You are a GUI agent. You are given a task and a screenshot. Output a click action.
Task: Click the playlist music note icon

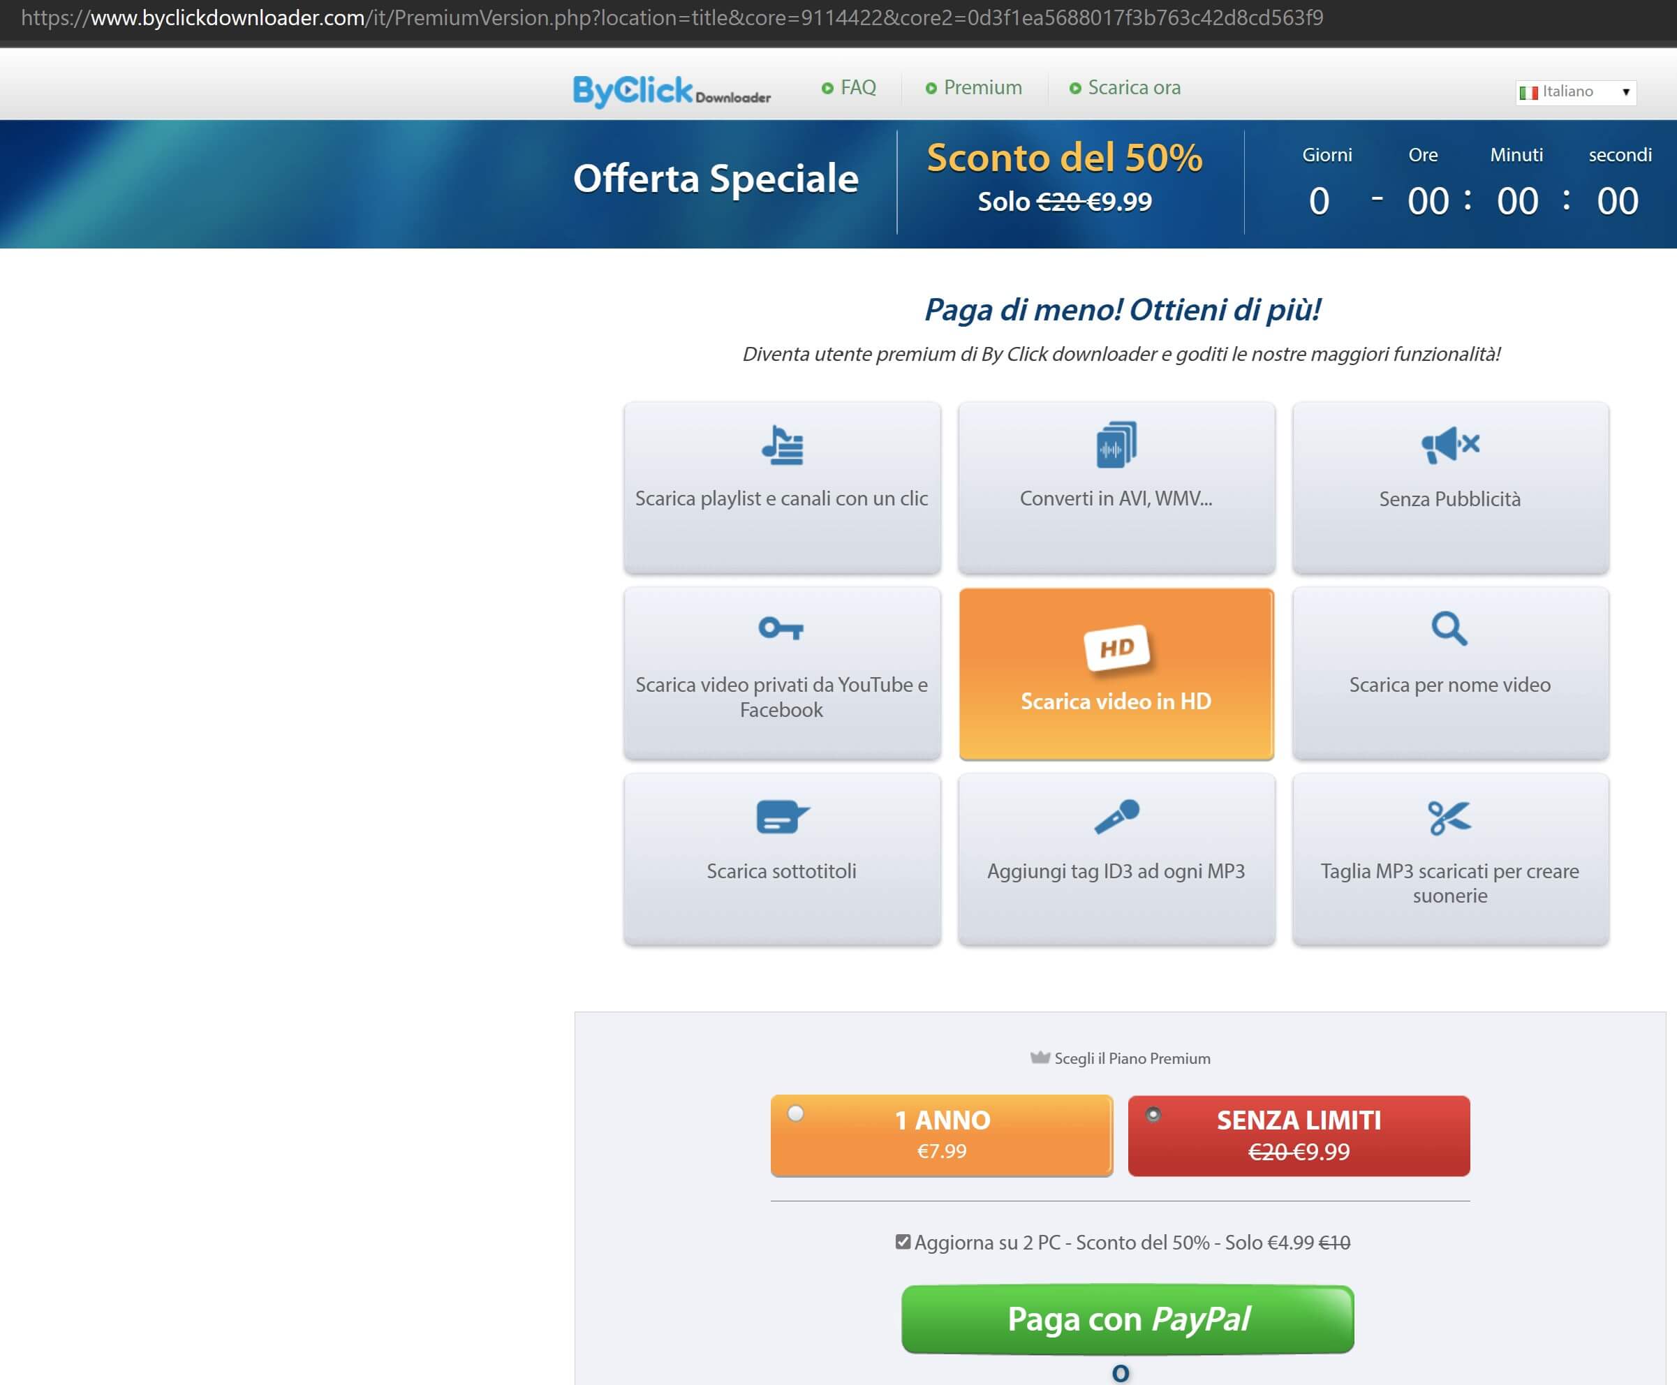(x=782, y=445)
